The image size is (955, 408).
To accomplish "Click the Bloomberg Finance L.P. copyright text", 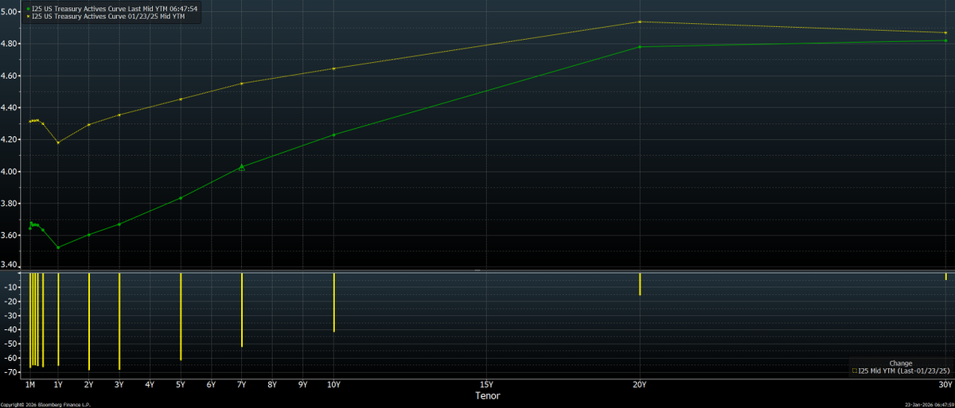I will [46, 404].
